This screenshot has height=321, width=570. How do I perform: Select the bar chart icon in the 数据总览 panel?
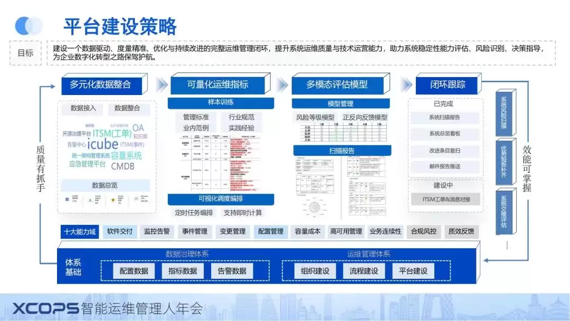tap(136, 199)
